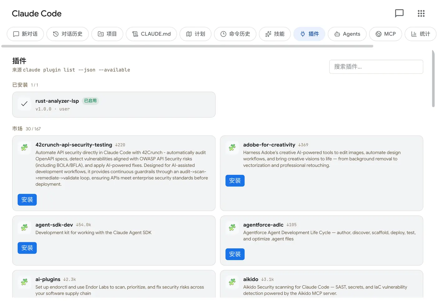Click the 'Development kit for working' description
This screenshot has height=301, width=438.
coord(94,233)
